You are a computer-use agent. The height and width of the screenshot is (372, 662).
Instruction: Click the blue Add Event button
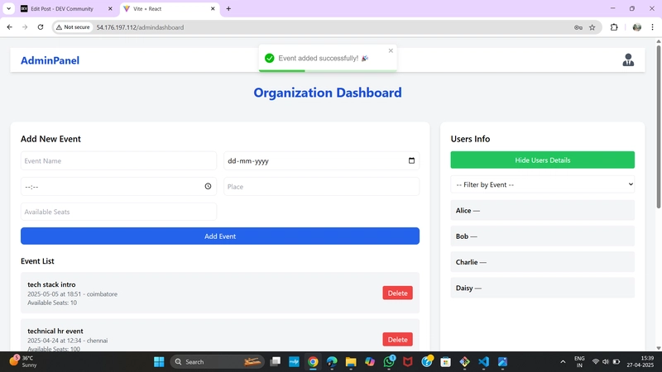coord(220,236)
